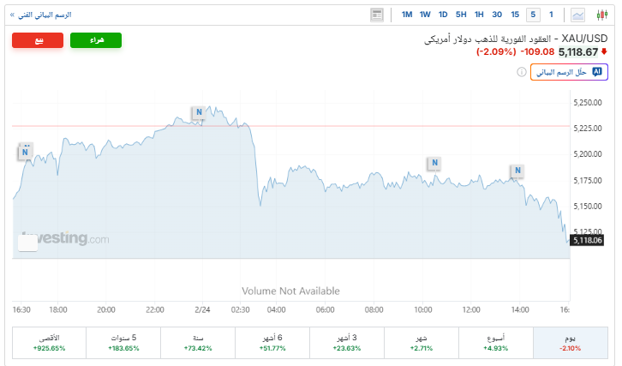Screen dimensions: 622x366
Task: Switch to candlestick chart type icon
Action: (x=601, y=15)
